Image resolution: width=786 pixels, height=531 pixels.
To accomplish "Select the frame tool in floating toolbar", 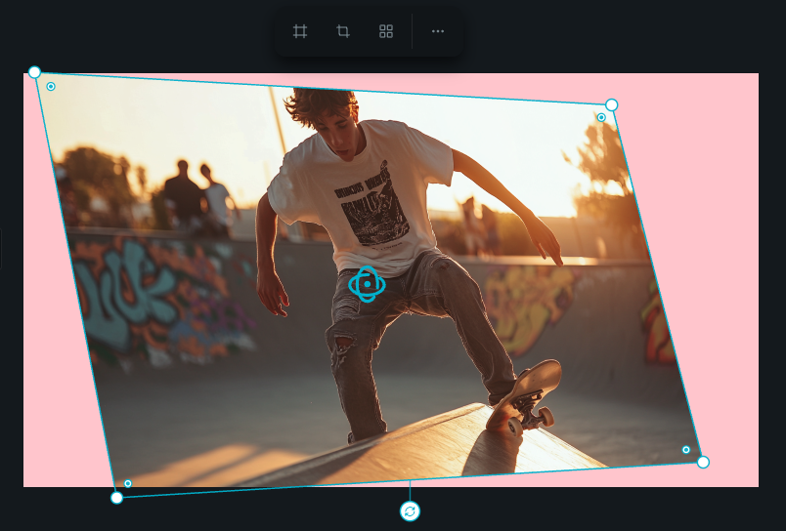I will click(x=300, y=31).
